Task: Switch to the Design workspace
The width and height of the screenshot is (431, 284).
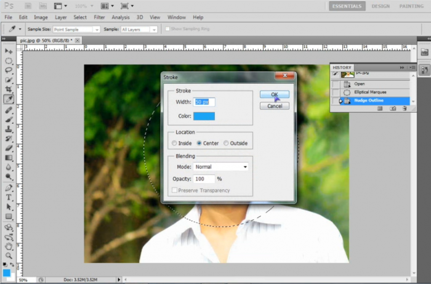Action: coord(381,6)
